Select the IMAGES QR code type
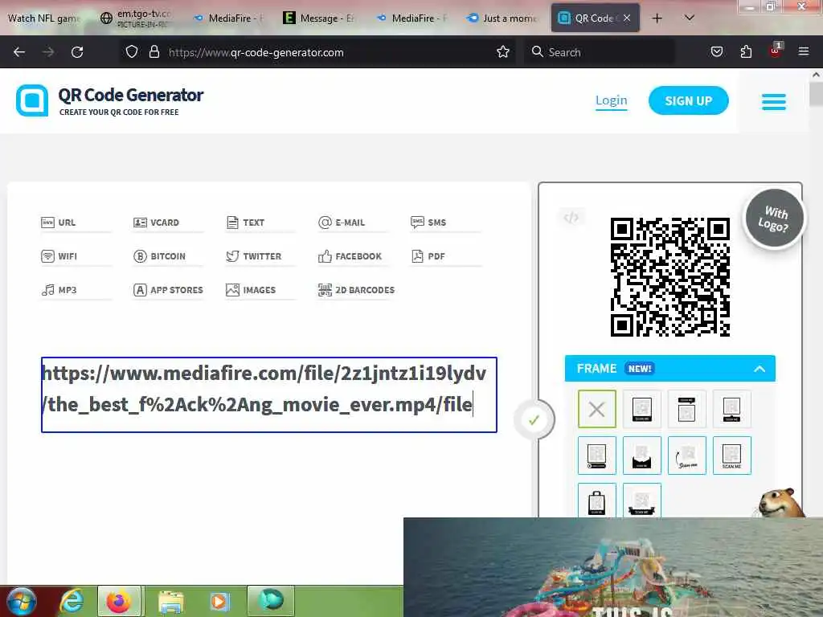 (251, 289)
